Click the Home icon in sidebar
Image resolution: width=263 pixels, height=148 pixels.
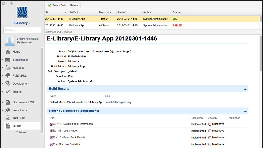[8, 52]
